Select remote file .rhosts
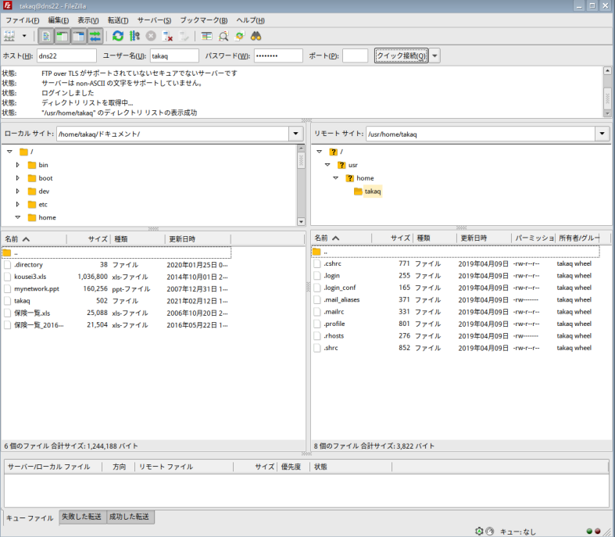 click(456, 336)
